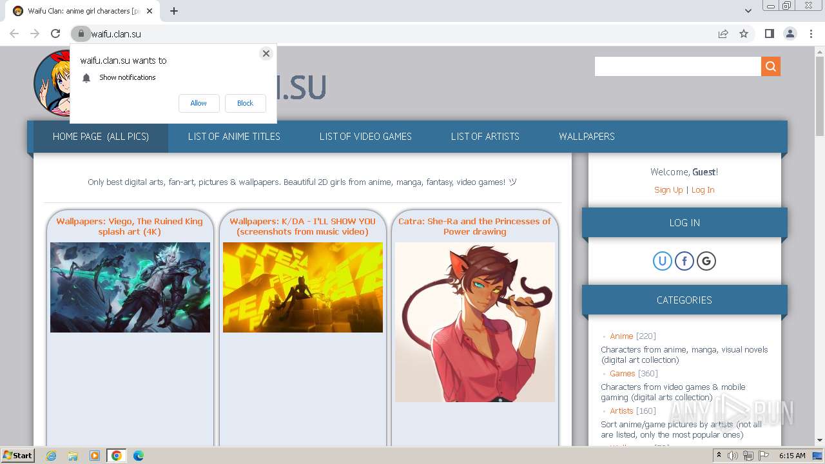Click the Sign Up link
The image size is (825, 464).
[668, 190]
